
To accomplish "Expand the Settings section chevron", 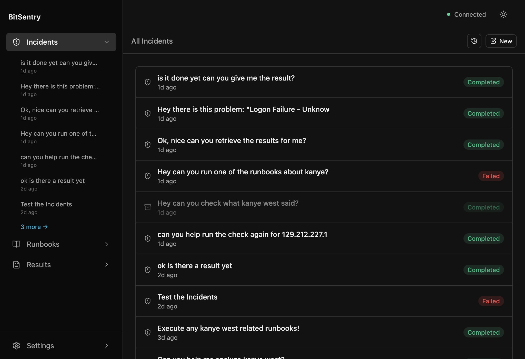I will click(107, 346).
